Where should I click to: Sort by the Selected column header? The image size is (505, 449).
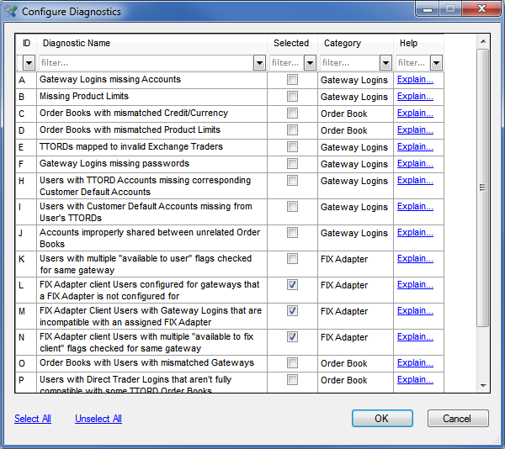click(x=292, y=43)
